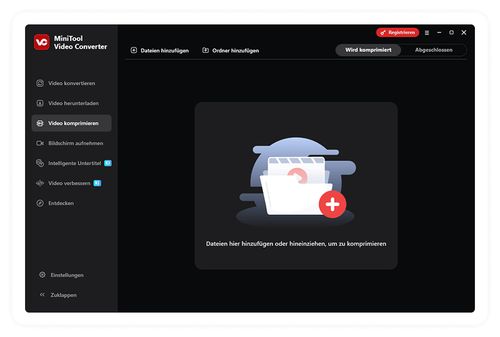Open Video verbessern feature
This screenshot has width=500, height=337.
click(71, 183)
